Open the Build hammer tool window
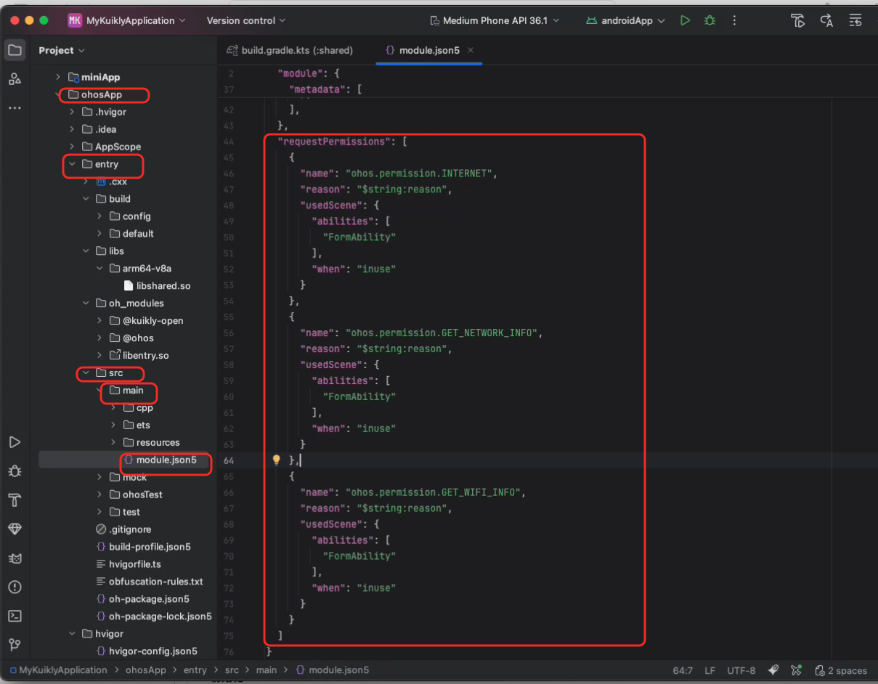 [15, 500]
